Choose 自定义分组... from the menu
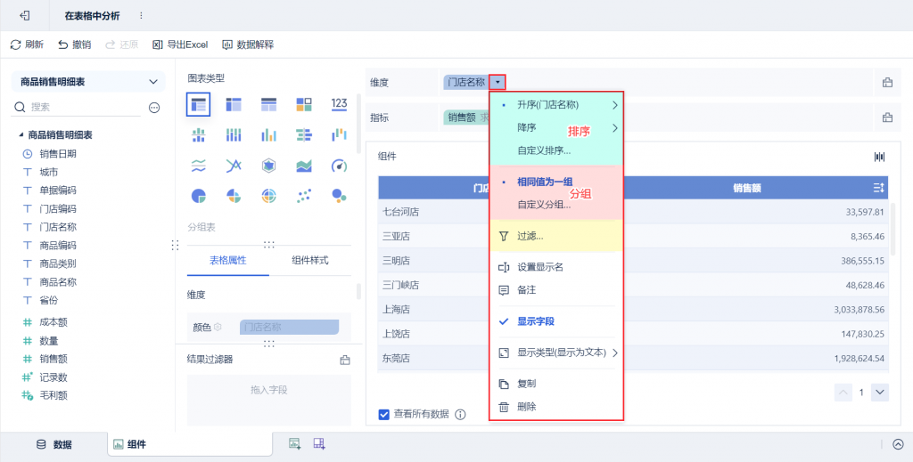The image size is (913, 462). [x=544, y=205]
